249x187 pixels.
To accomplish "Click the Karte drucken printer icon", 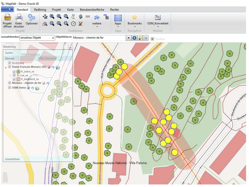I will [19, 17].
